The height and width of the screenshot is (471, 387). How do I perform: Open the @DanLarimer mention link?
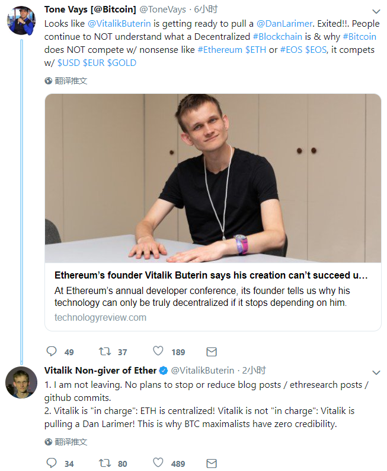(284, 24)
